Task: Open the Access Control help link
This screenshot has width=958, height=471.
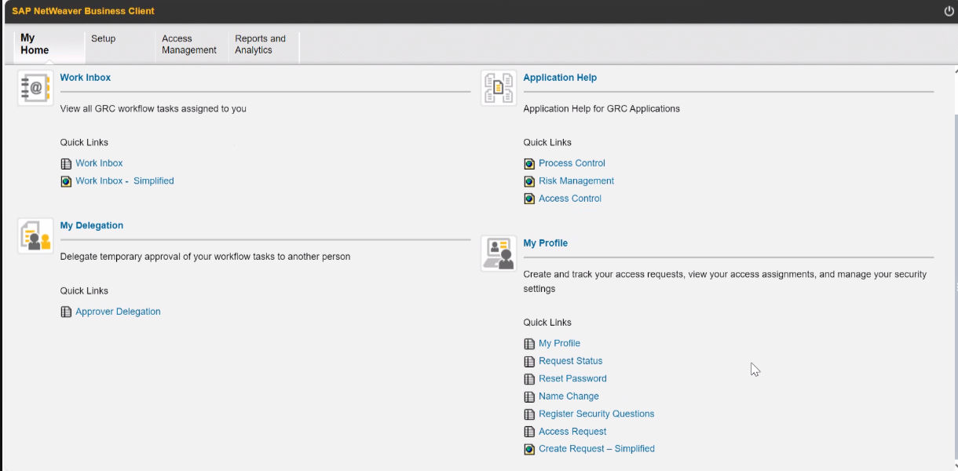Action: (569, 199)
